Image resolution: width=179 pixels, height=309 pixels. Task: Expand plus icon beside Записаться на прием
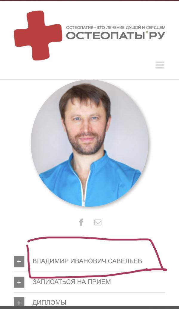click(19, 282)
